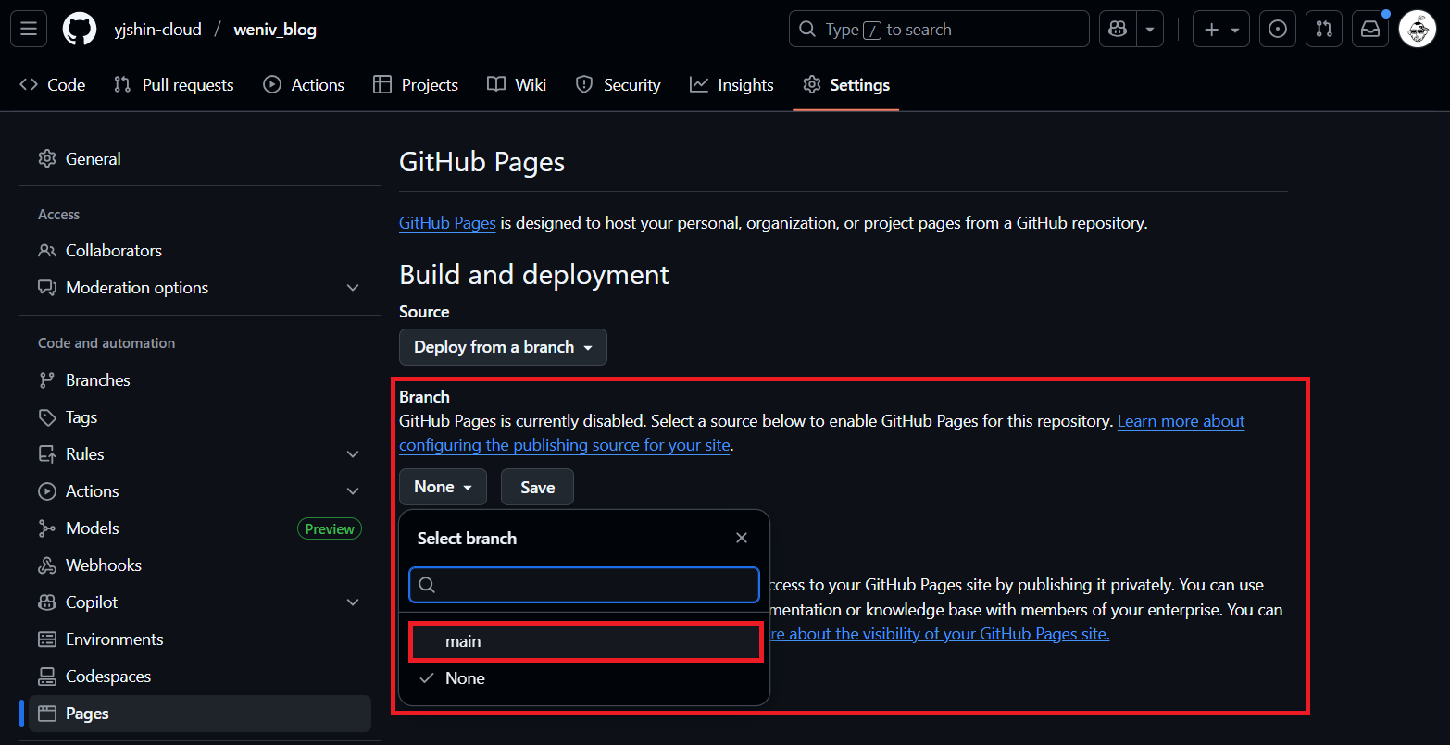
Task: View issues via the circle-dot icon
Action: tap(1278, 30)
